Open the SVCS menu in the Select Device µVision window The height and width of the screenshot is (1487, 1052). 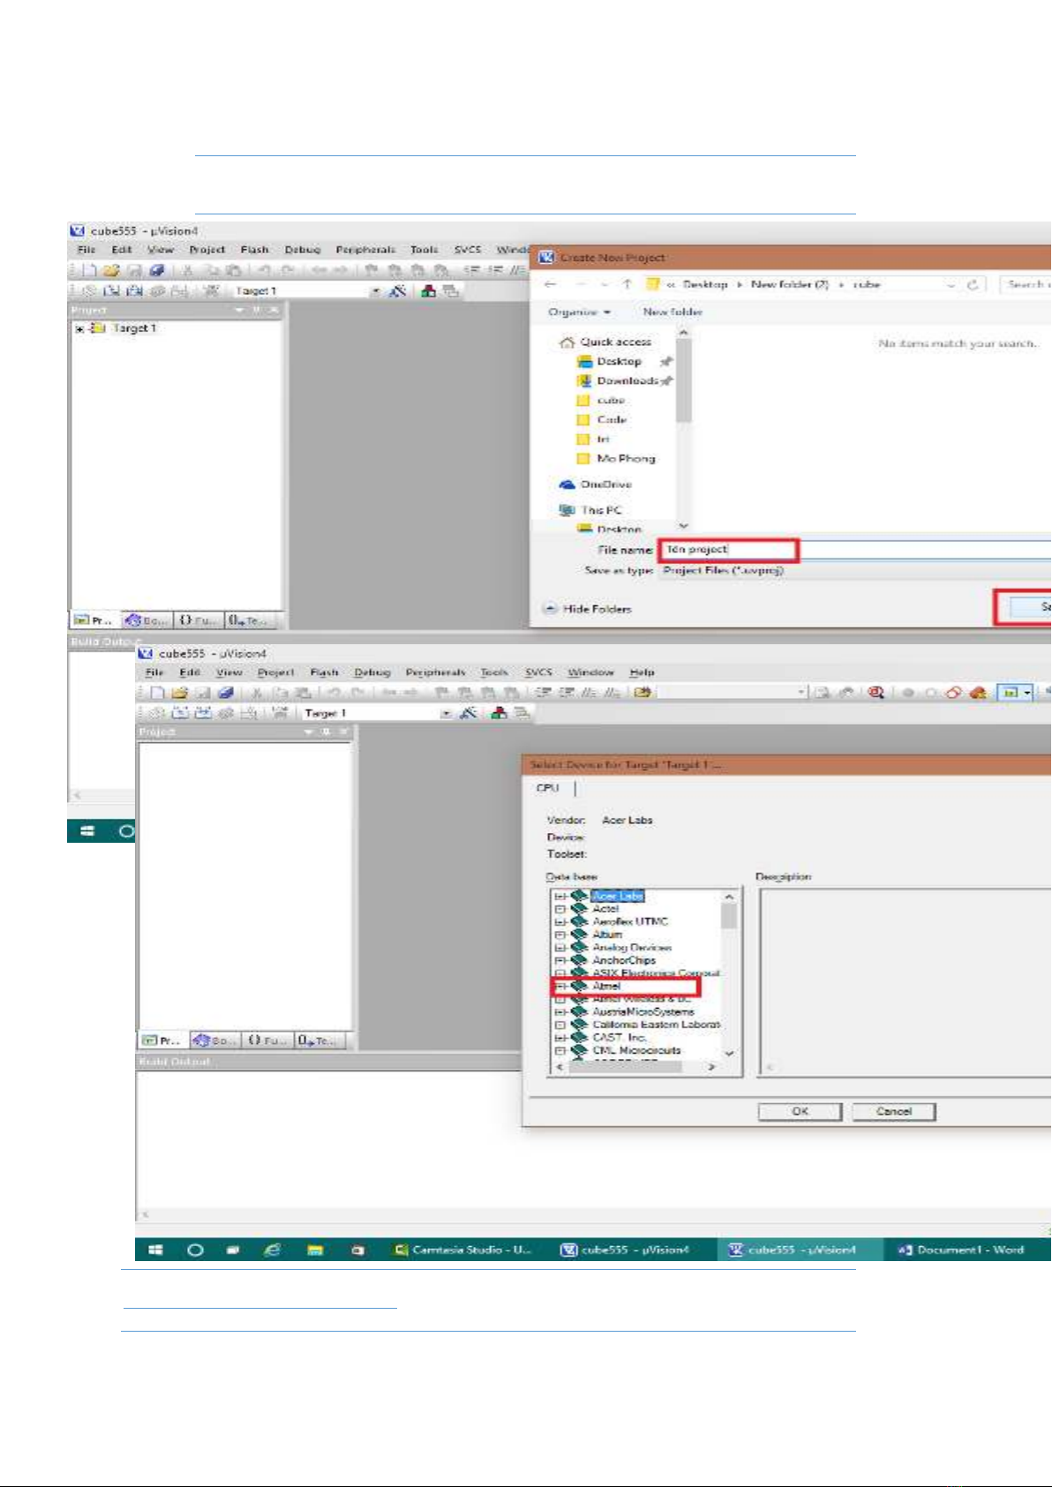(x=538, y=672)
